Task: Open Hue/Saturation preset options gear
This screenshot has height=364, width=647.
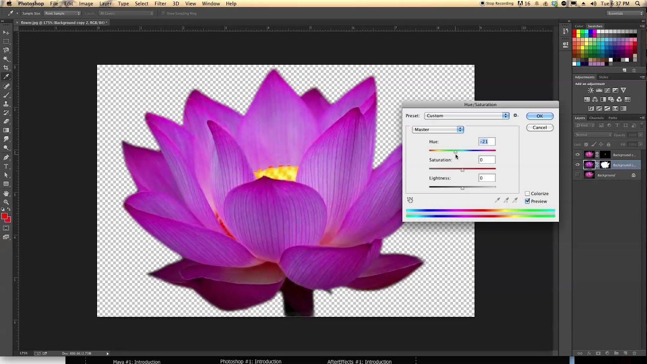Action: point(516,116)
